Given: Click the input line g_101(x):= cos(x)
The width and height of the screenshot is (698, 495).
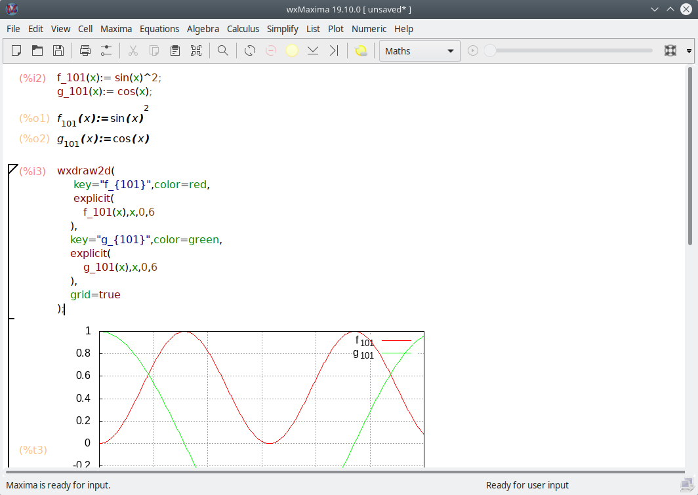Looking at the screenshot, I should pos(104,91).
